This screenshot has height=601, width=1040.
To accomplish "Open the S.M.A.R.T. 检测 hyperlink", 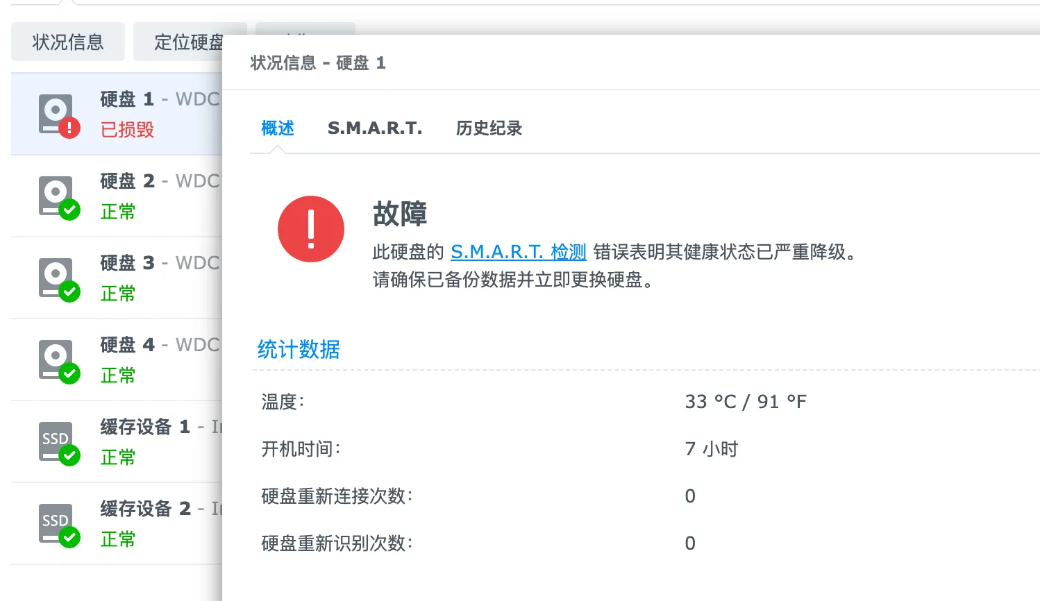I will coord(518,252).
